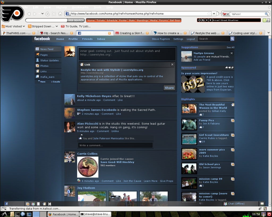Screen dimensions: 272x217
Task: Click the Yahoo search magnifier icon
Action: (x=267, y=14)
